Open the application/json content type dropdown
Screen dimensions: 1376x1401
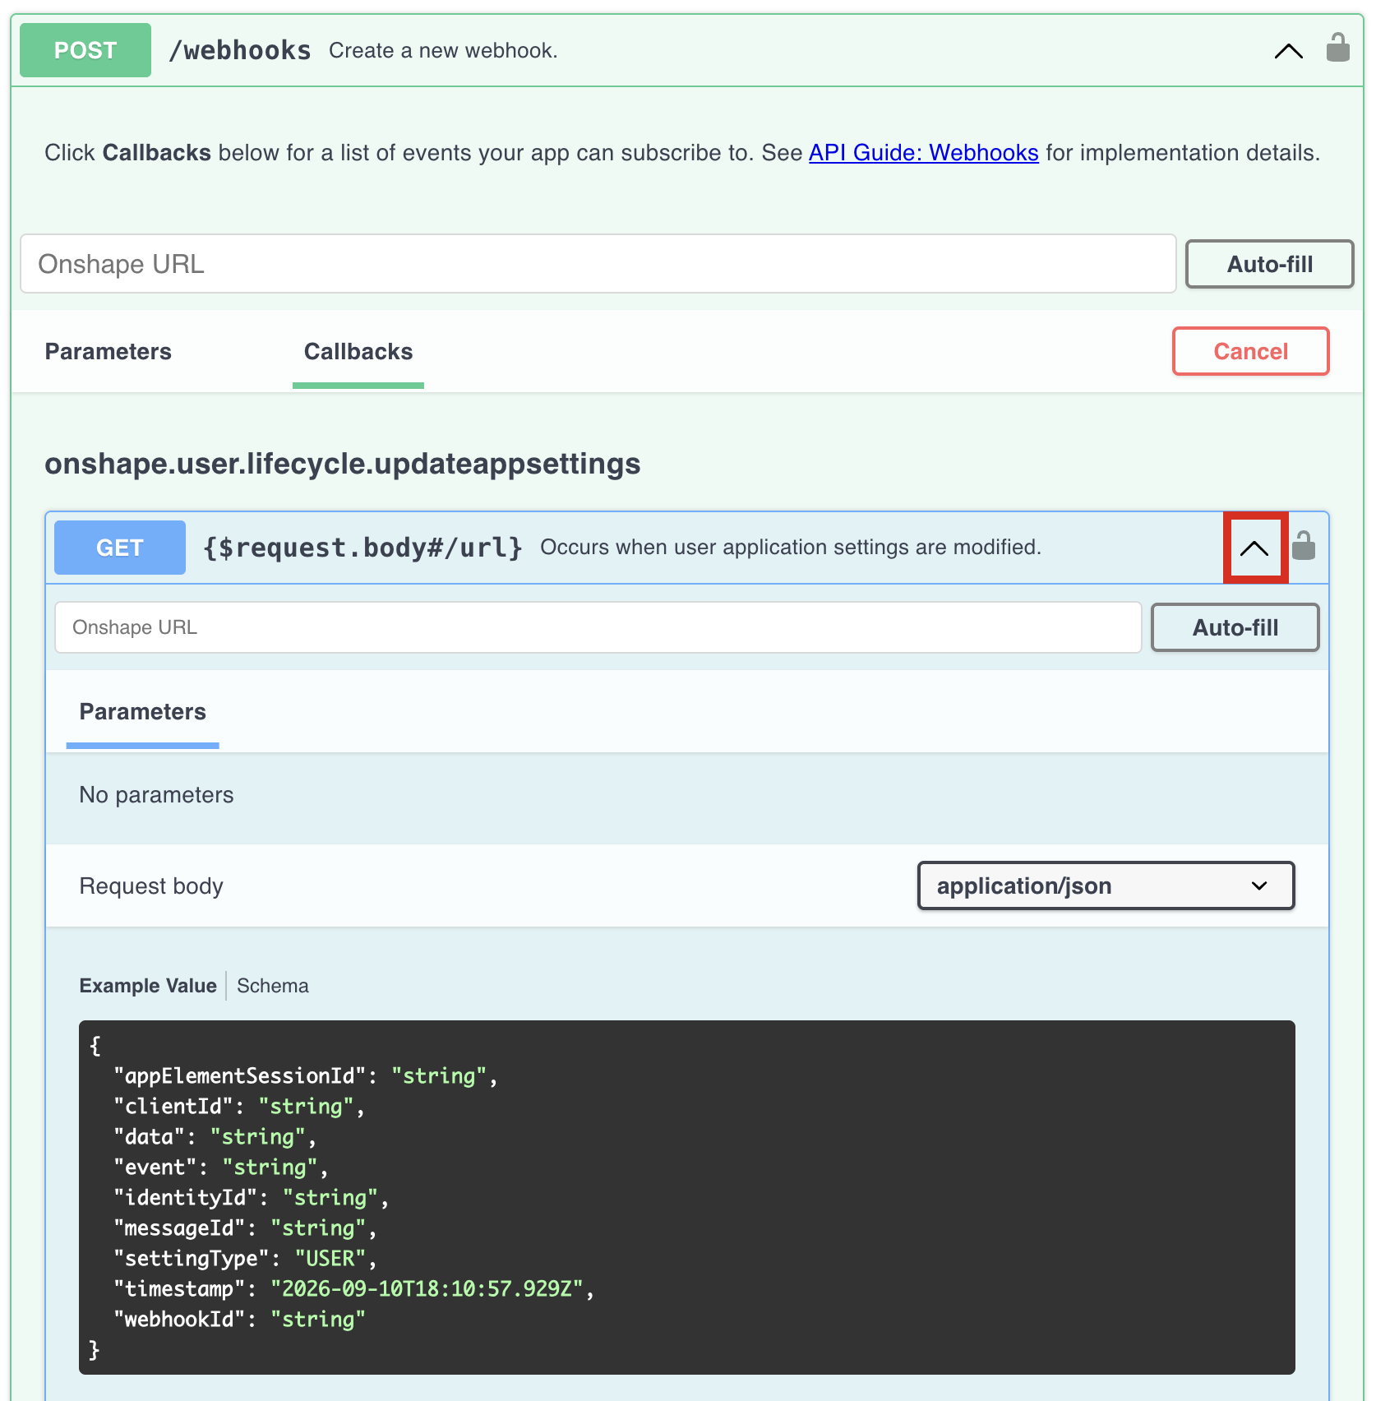click(1106, 885)
